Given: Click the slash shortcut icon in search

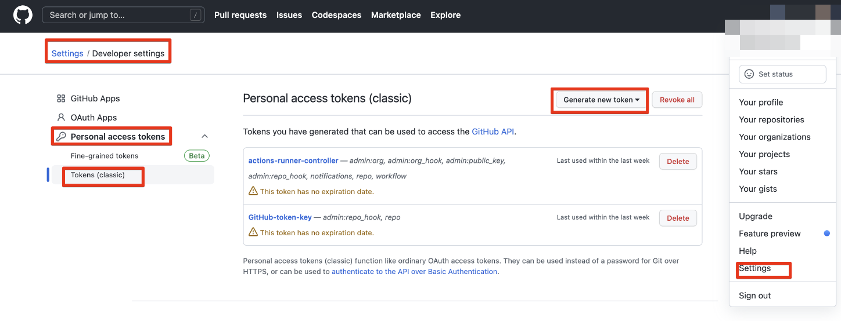Looking at the screenshot, I should pos(196,15).
